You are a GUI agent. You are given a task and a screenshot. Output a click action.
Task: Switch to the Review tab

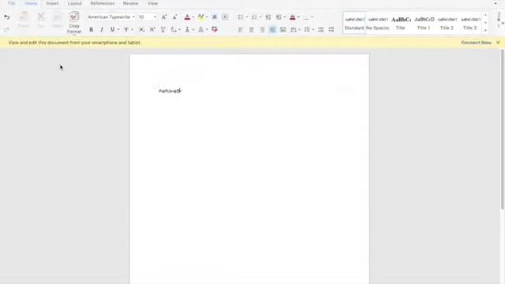(130, 3)
